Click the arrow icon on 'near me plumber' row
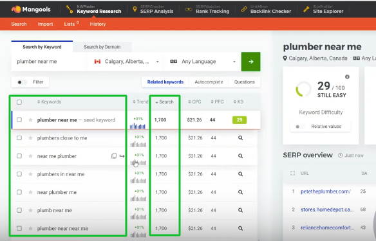 [x=122, y=156]
